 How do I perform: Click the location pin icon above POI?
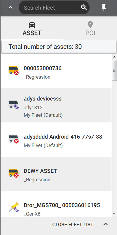[x=90, y=25]
